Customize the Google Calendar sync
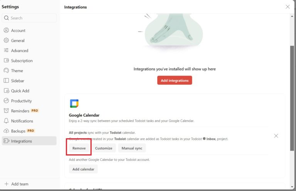 (x=104, y=148)
